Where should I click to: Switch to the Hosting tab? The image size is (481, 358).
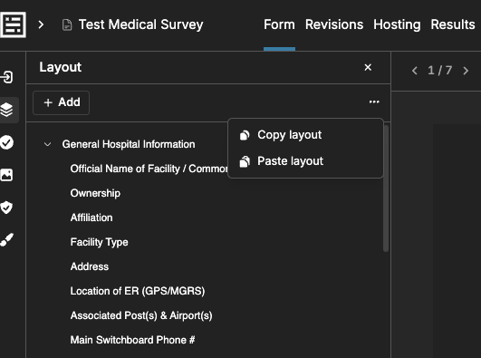click(x=397, y=24)
